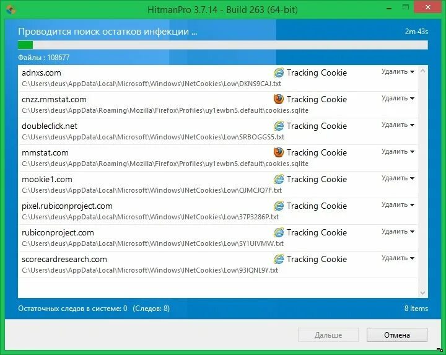Click Tracking Cookie label for scorecardresearch.com

[x=317, y=259]
